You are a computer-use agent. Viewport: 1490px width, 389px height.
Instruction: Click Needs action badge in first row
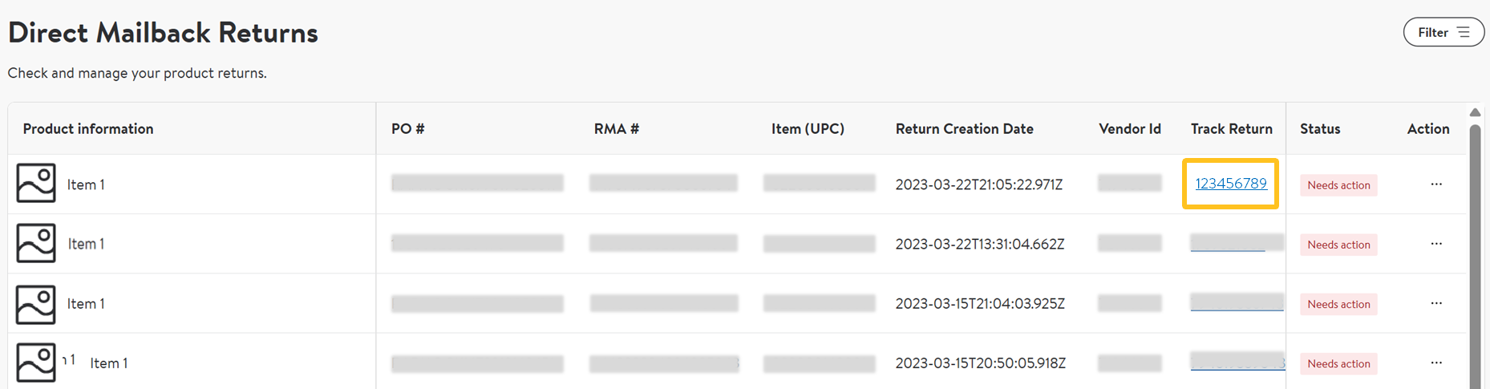point(1338,185)
